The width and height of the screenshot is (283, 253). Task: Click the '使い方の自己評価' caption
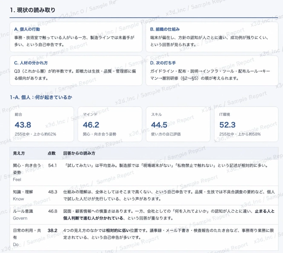coord(166,134)
